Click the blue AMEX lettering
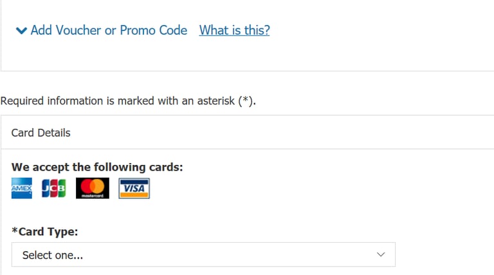The width and height of the screenshot is (494, 275). (22, 188)
